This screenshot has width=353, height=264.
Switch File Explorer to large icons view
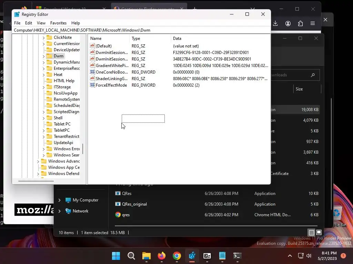tap(319, 232)
